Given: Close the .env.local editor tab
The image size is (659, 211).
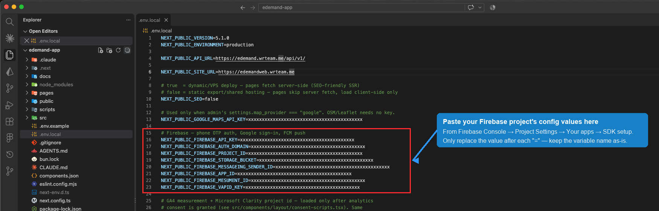Looking at the screenshot, I should [x=166, y=20].
